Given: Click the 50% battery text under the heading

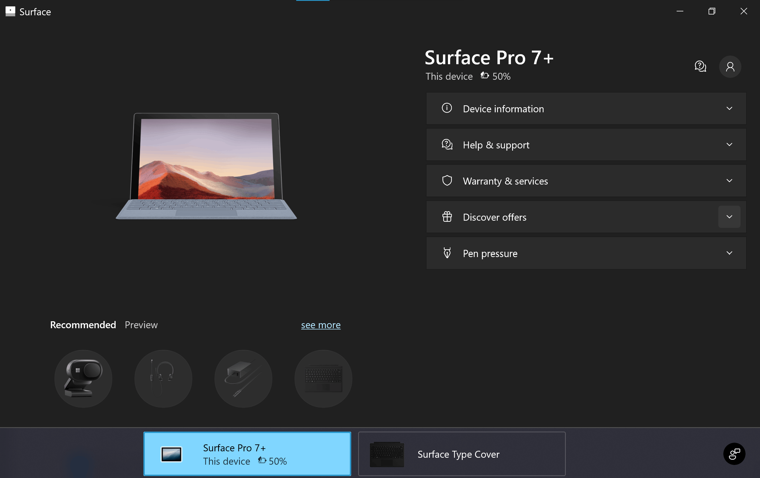Looking at the screenshot, I should (x=501, y=76).
